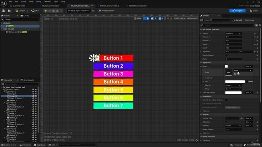
Task: Open the debug object selector dropdown
Action: 78,11
